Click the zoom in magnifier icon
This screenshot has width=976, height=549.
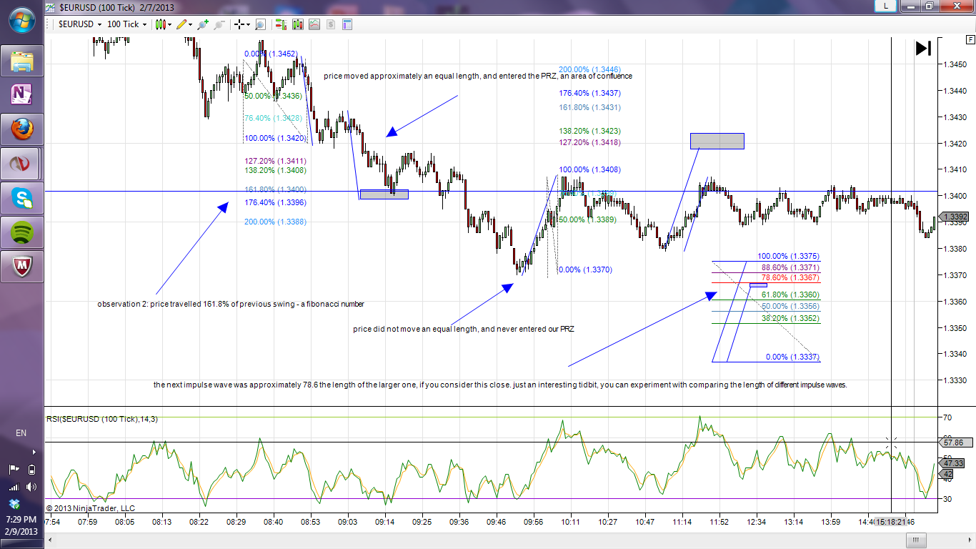point(203,24)
